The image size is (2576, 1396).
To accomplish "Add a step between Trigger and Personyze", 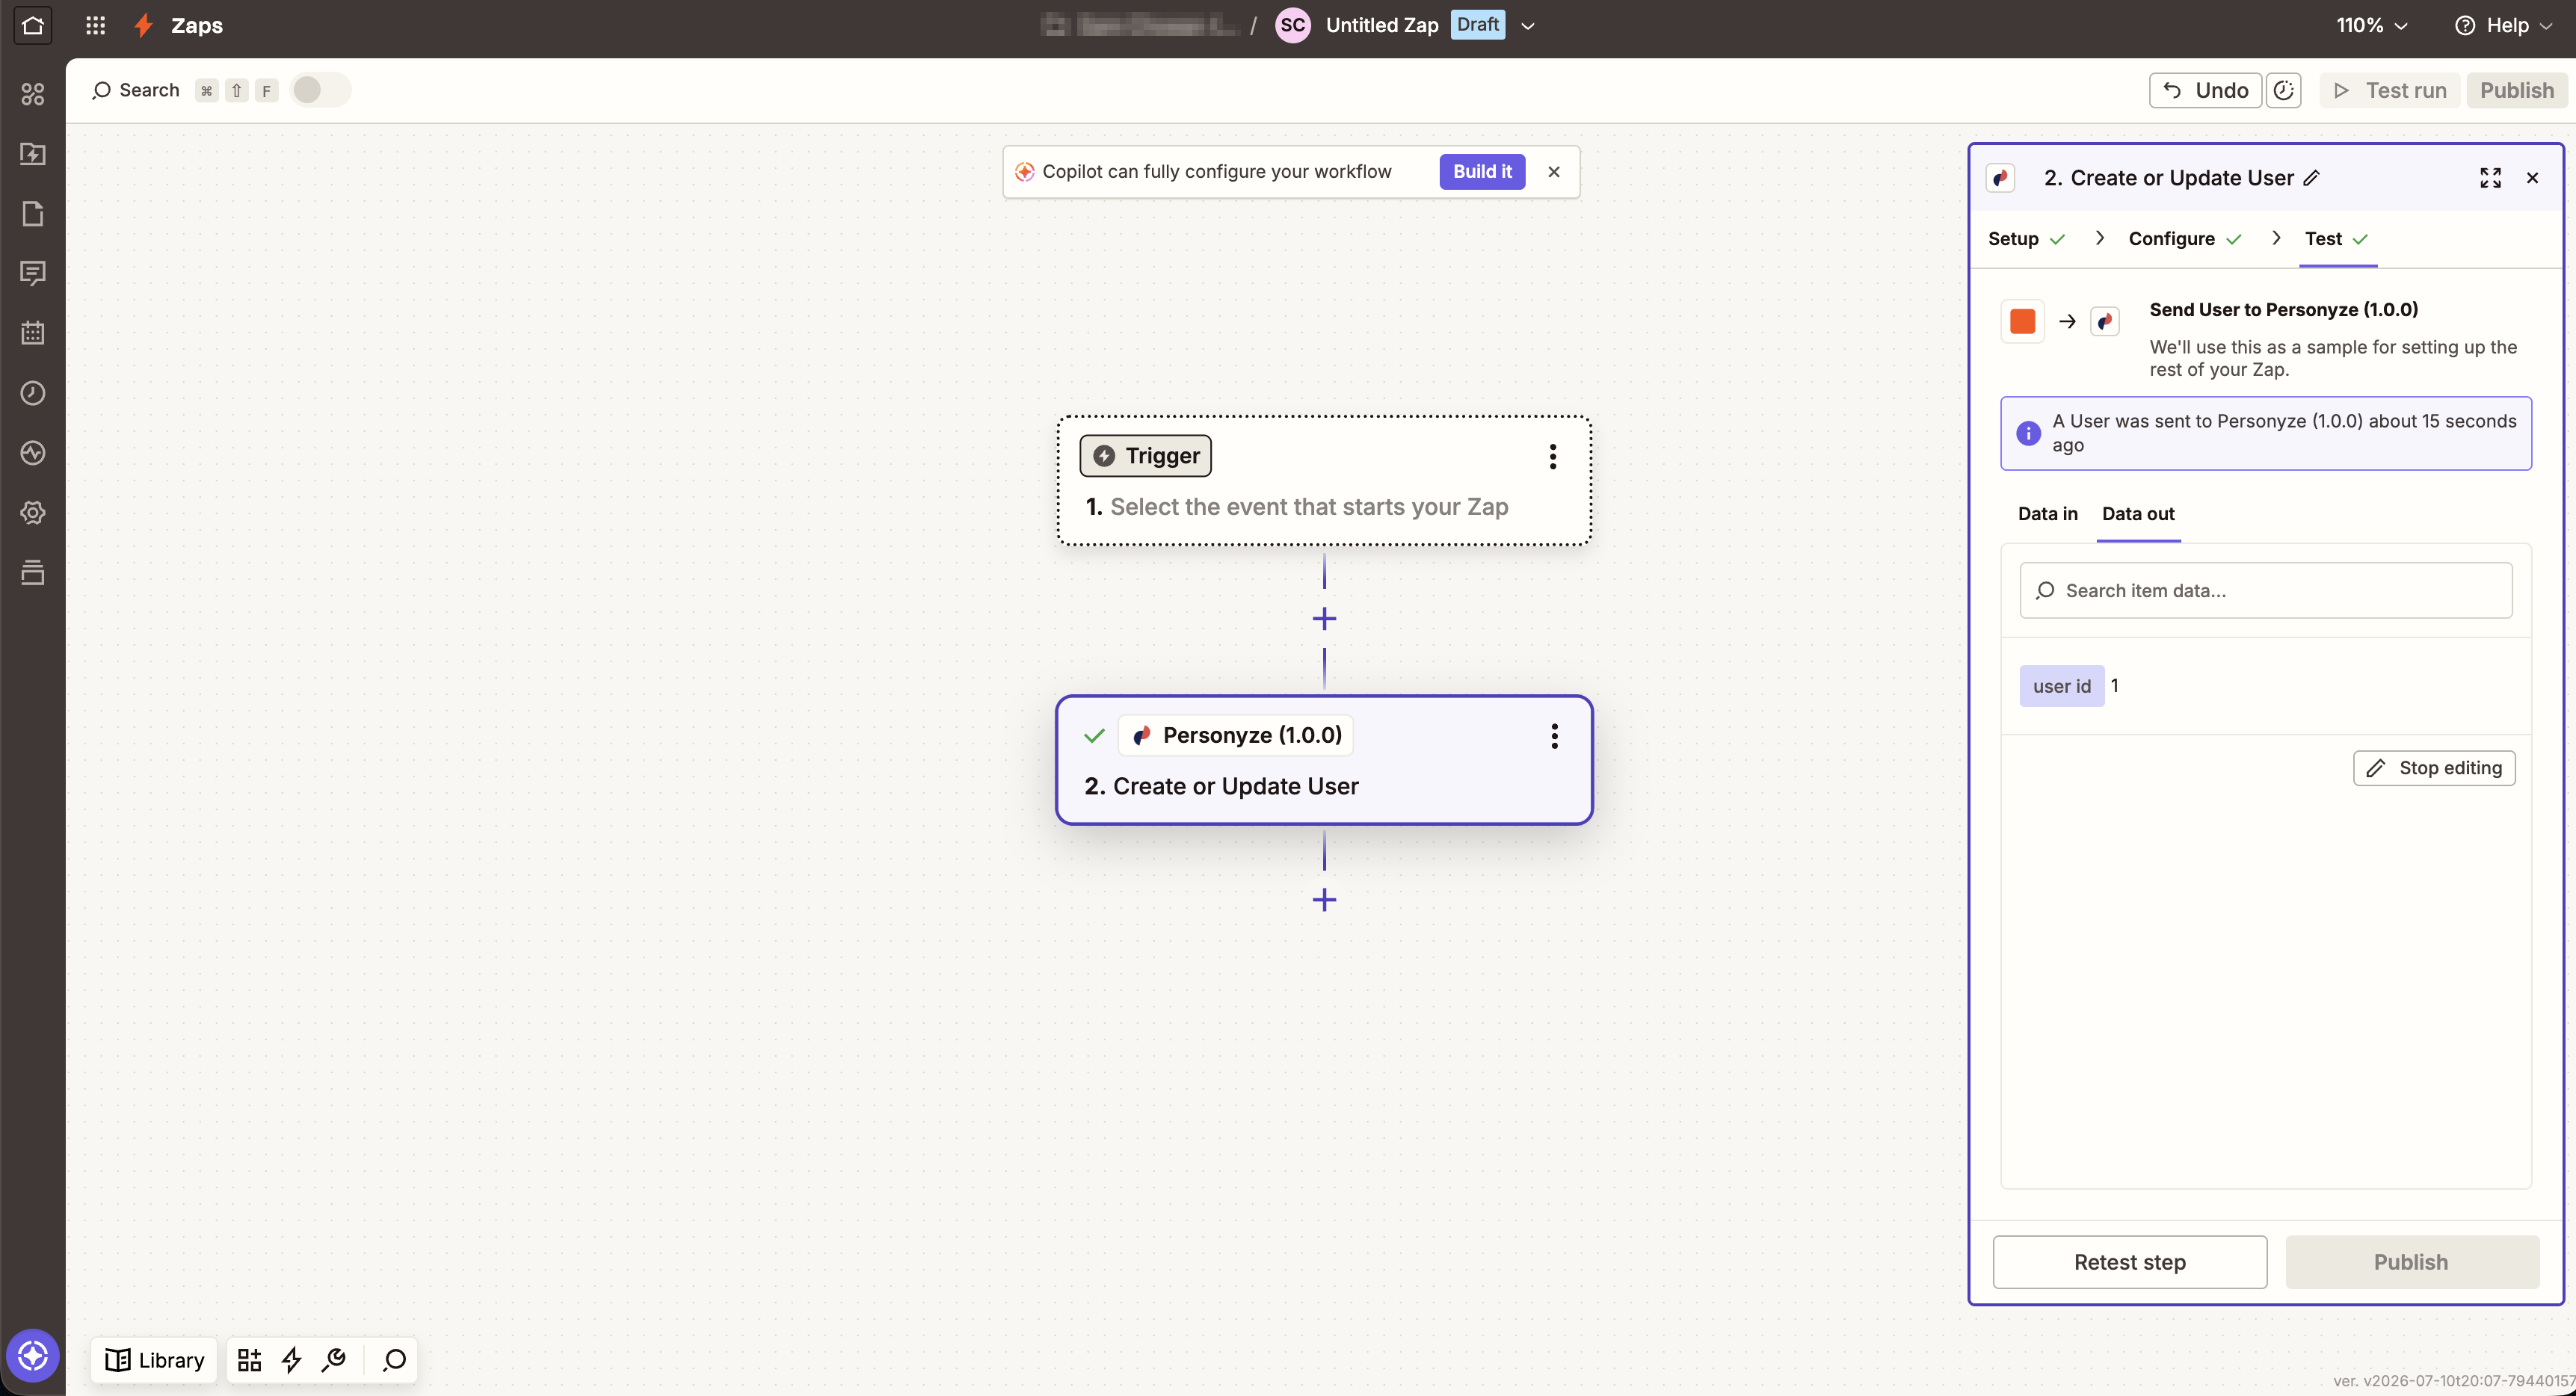I will 1324,619.
